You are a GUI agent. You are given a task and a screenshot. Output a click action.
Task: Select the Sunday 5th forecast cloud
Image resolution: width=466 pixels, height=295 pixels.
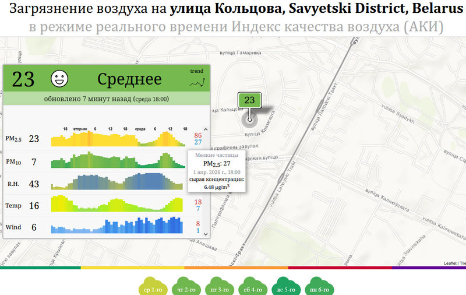pyautogui.click(x=284, y=287)
